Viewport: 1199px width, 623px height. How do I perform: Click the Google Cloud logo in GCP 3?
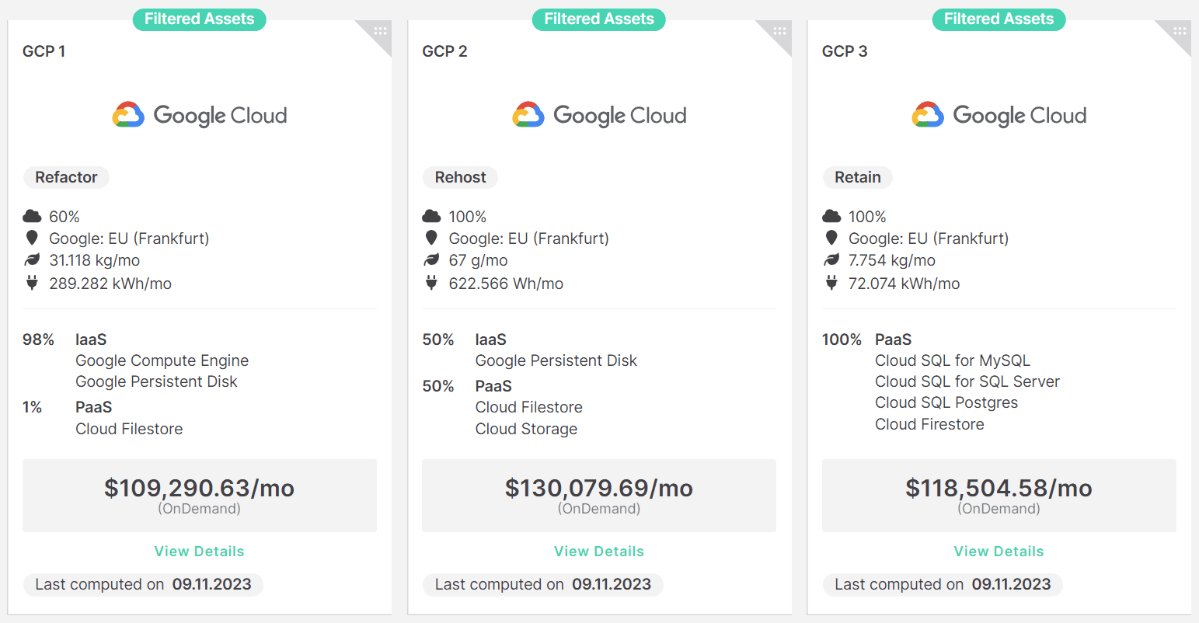tap(999, 116)
